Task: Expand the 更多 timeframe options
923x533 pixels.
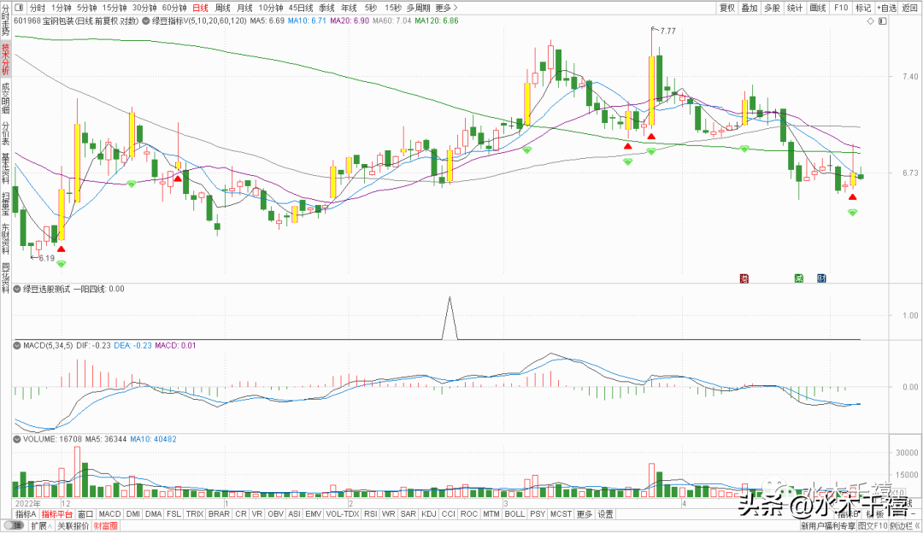Action: tap(446, 8)
